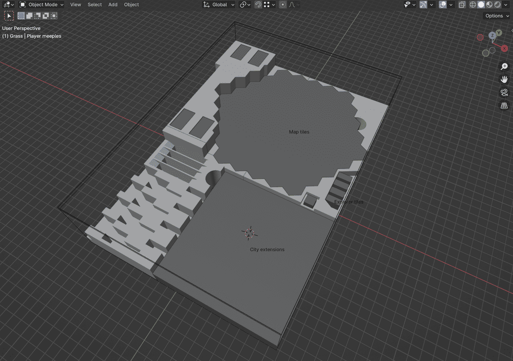
Task: Open the View menu
Action: point(76,5)
